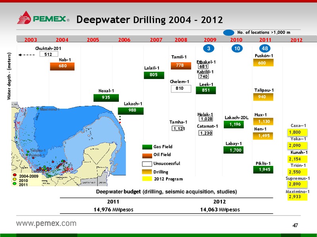Screen dimensions: 317x237
Task: Click the Noxal-1 green box 935
Action: click(106, 98)
